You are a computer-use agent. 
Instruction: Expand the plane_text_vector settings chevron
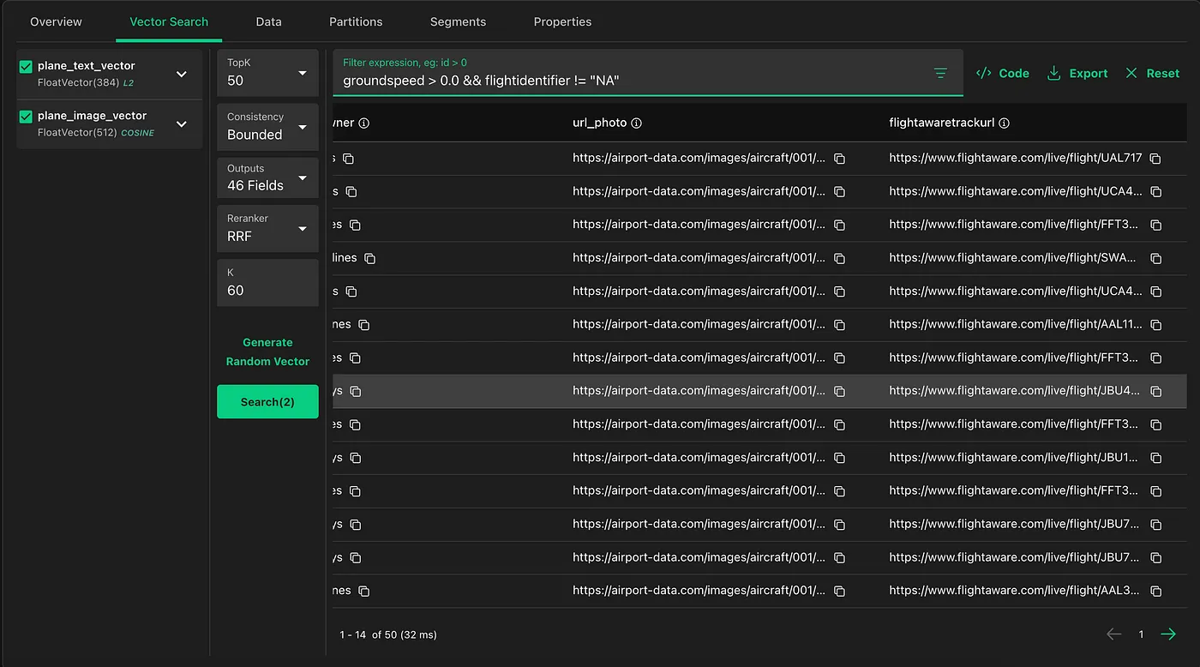pos(182,75)
